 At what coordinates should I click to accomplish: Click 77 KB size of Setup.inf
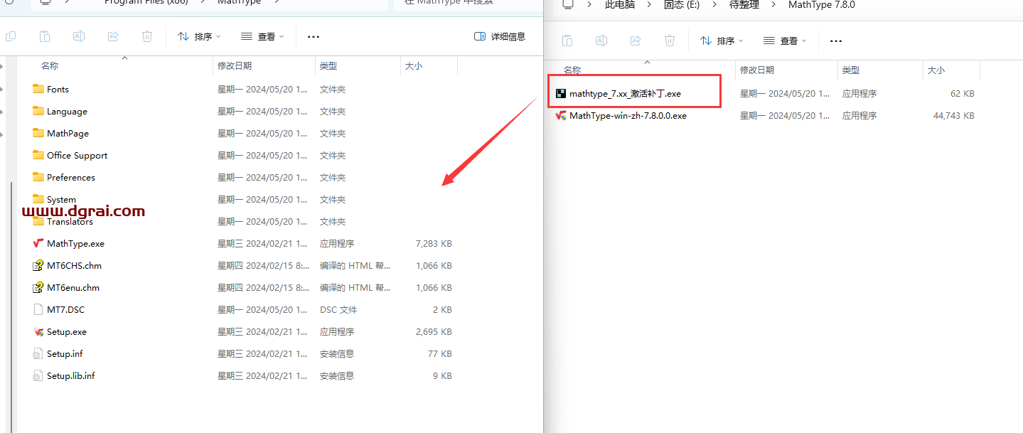(x=439, y=353)
